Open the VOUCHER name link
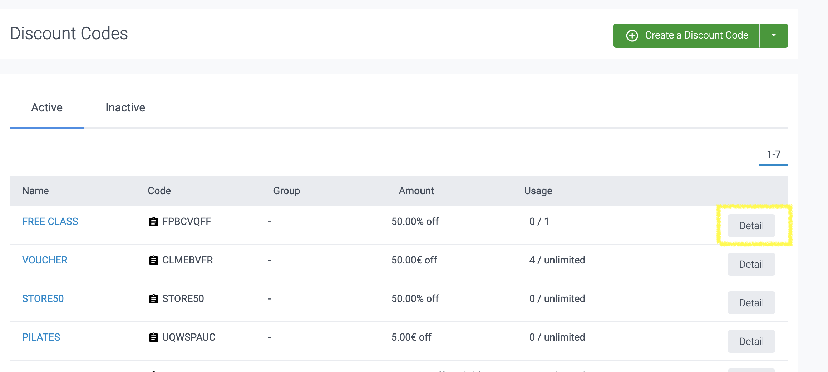This screenshot has height=372, width=828. pos(45,260)
